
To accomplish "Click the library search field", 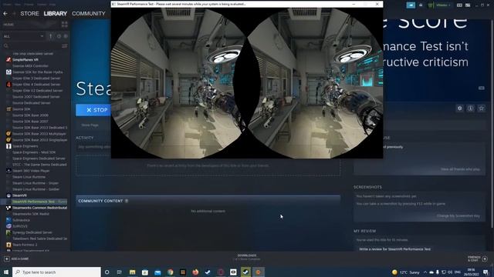I will pyautogui.click(x=32, y=46).
